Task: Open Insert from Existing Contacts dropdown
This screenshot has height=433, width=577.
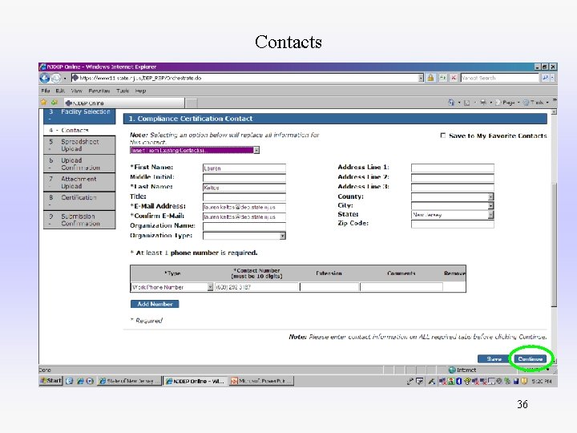Action: 195,150
